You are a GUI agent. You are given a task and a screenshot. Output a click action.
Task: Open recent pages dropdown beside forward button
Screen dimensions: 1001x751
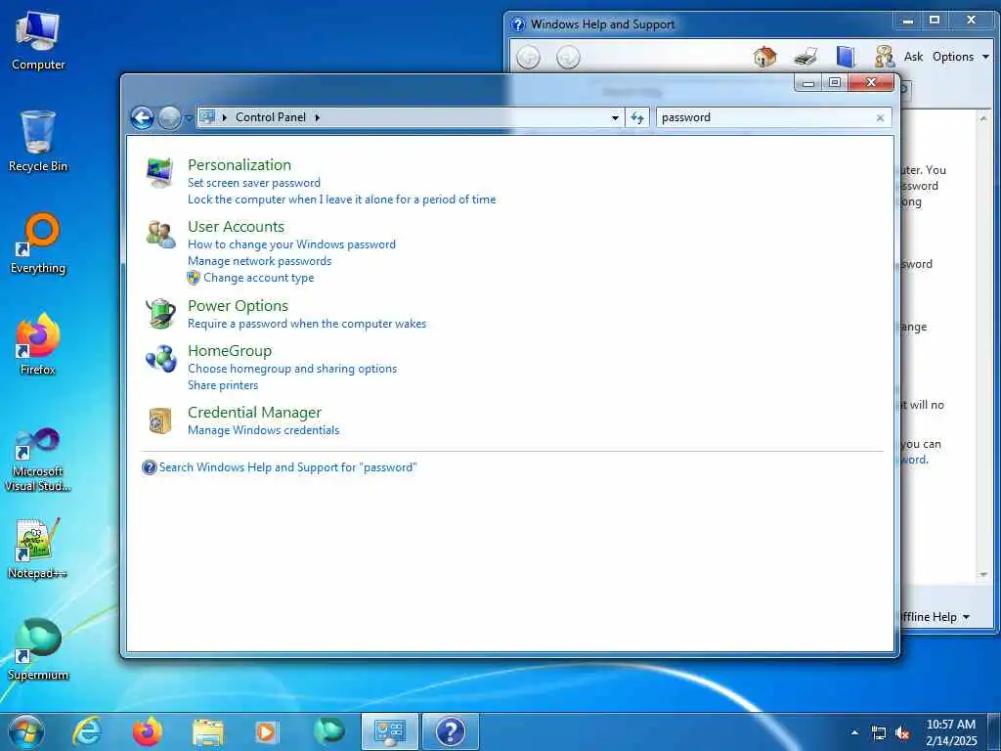point(189,118)
